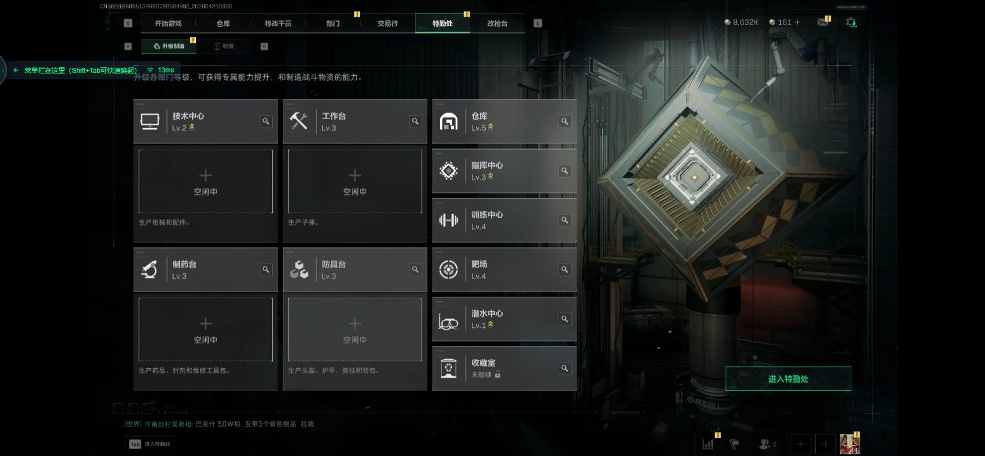Click the 进入特勤处 button
The height and width of the screenshot is (456, 985).
coord(788,379)
